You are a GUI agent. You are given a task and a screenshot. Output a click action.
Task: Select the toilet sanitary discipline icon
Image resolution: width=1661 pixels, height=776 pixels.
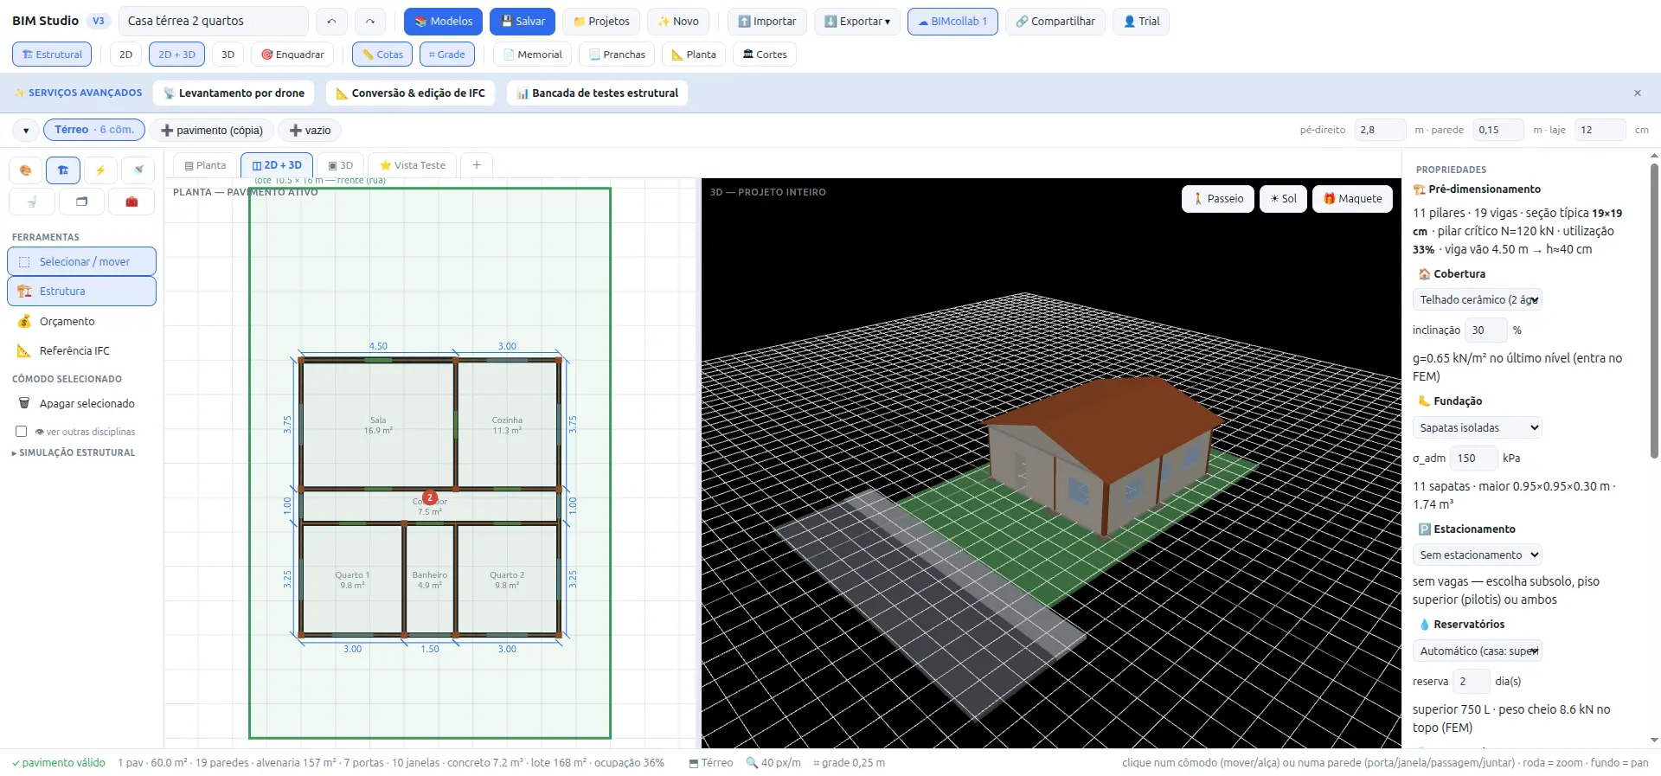click(x=32, y=202)
